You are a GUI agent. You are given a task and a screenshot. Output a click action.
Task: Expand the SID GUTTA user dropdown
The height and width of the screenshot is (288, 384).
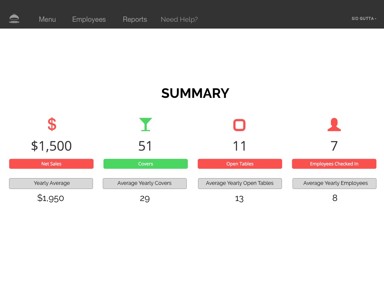coord(364,19)
